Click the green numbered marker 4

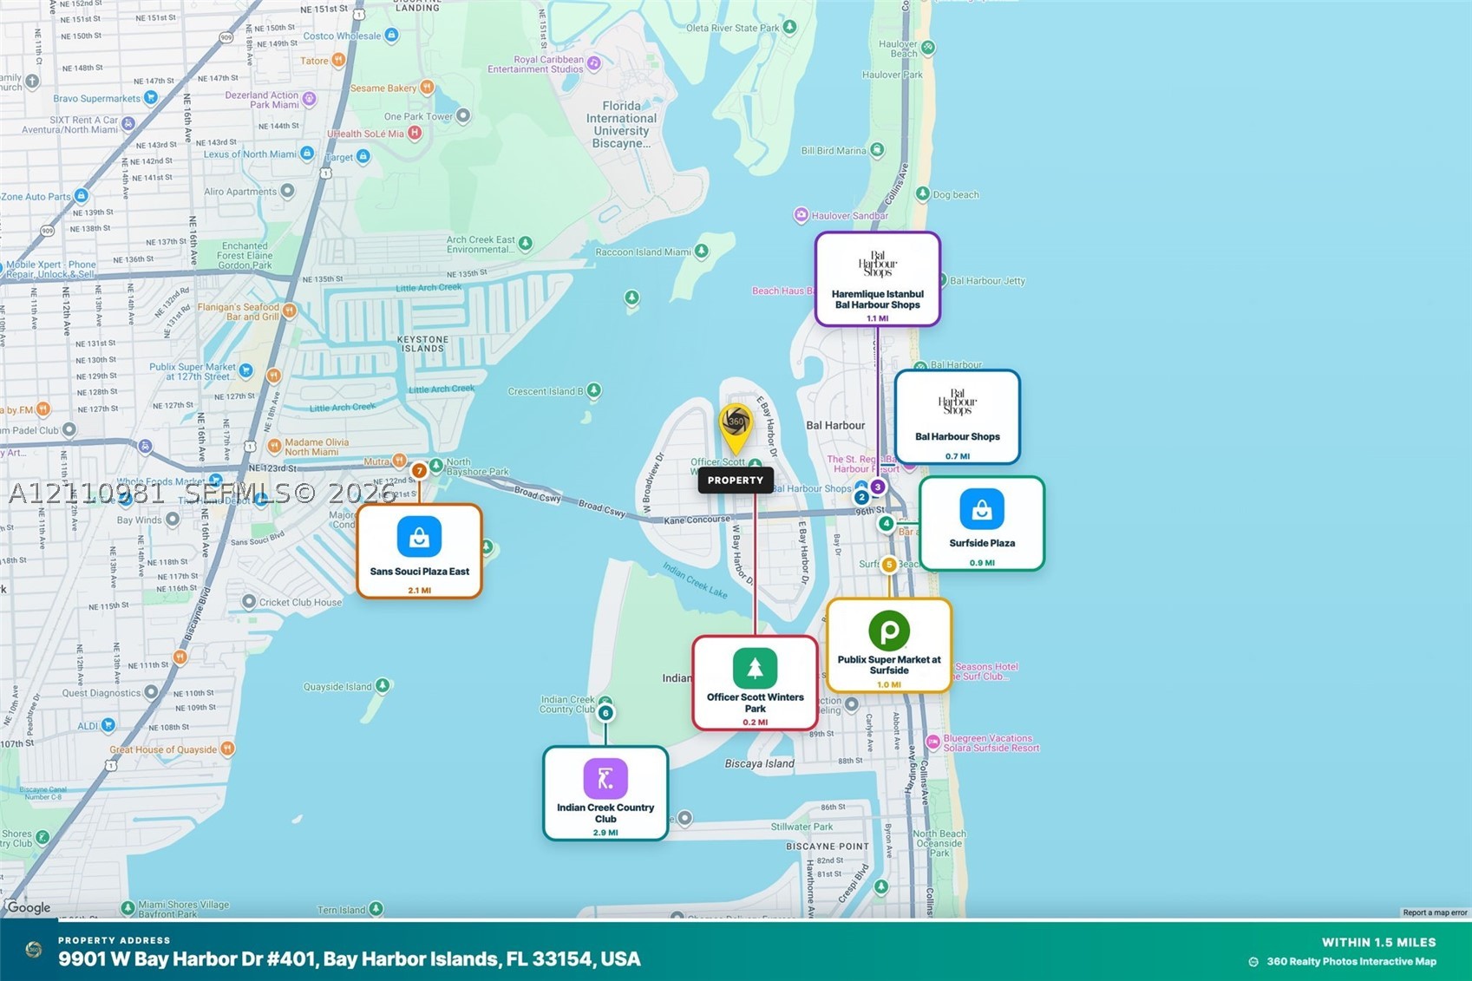pos(886,523)
